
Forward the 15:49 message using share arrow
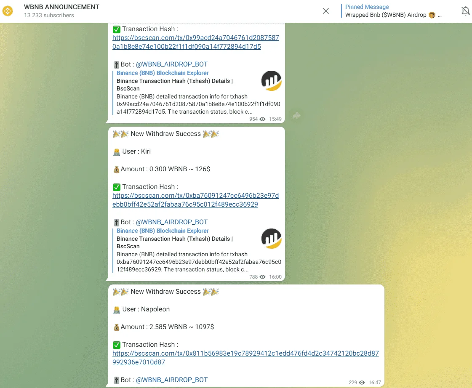click(296, 115)
